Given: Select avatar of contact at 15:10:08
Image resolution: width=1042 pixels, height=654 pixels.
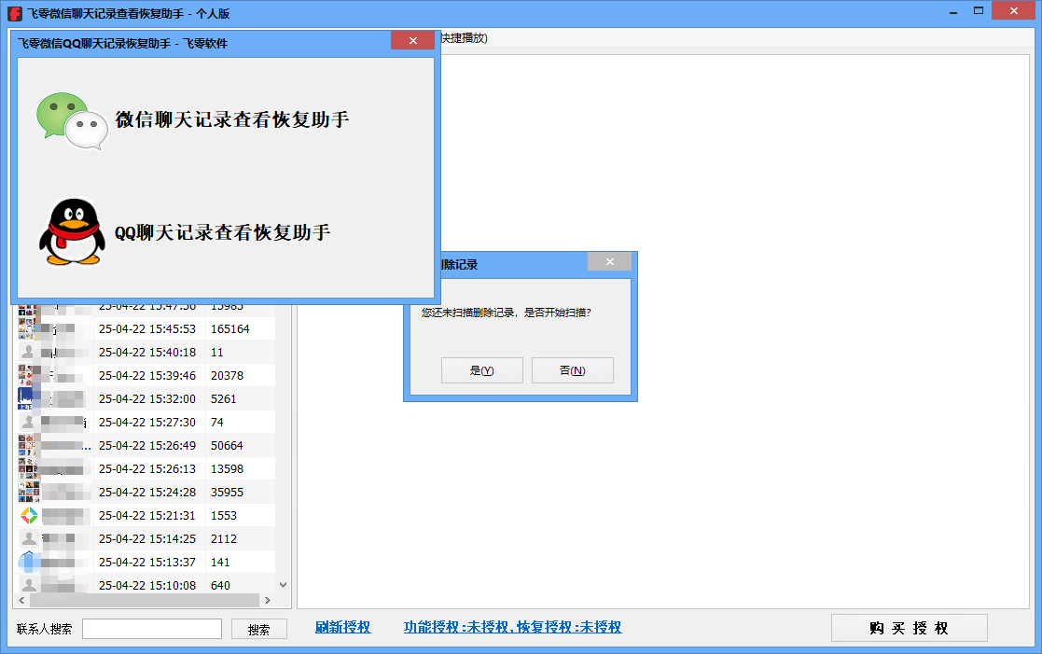Looking at the screenshot, I should point(29,584).
